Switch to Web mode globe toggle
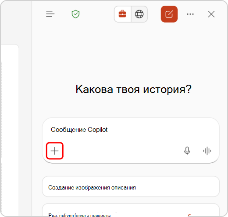The width and height of the screenshot is (228, 217). [x=139, y=14]
